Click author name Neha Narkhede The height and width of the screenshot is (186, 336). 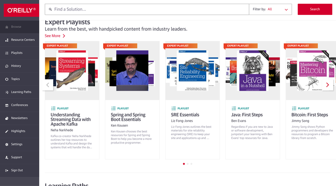click(62, 130)
